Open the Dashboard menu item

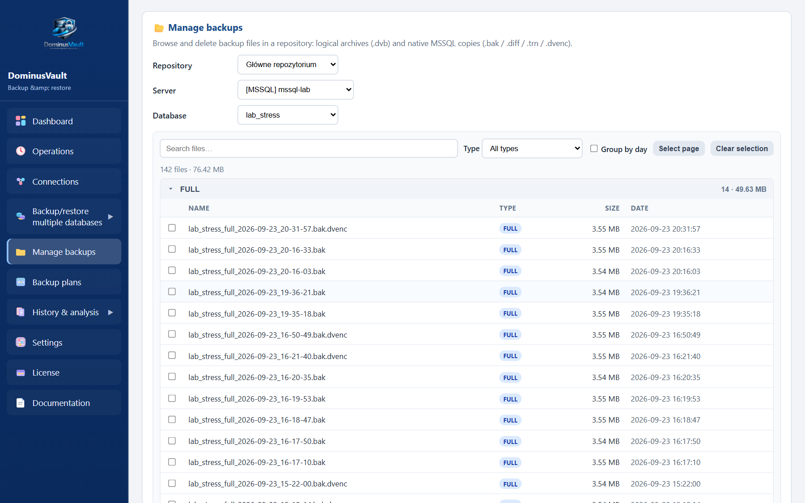pos(64,121)
